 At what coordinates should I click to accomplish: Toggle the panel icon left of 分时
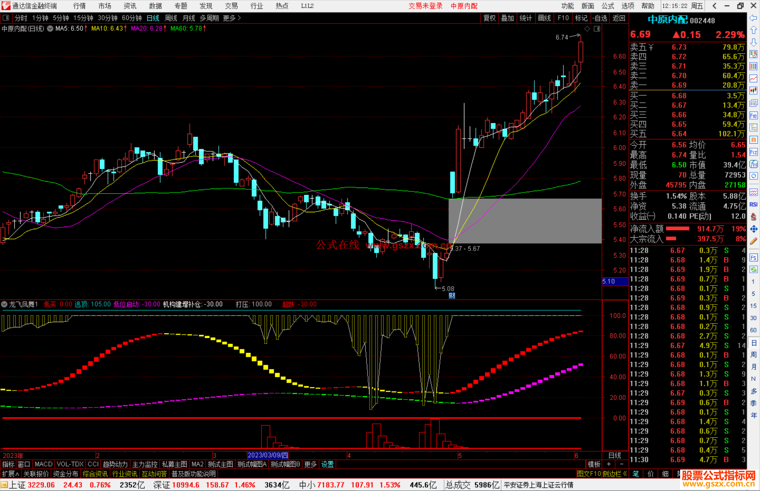click(6, 18)
